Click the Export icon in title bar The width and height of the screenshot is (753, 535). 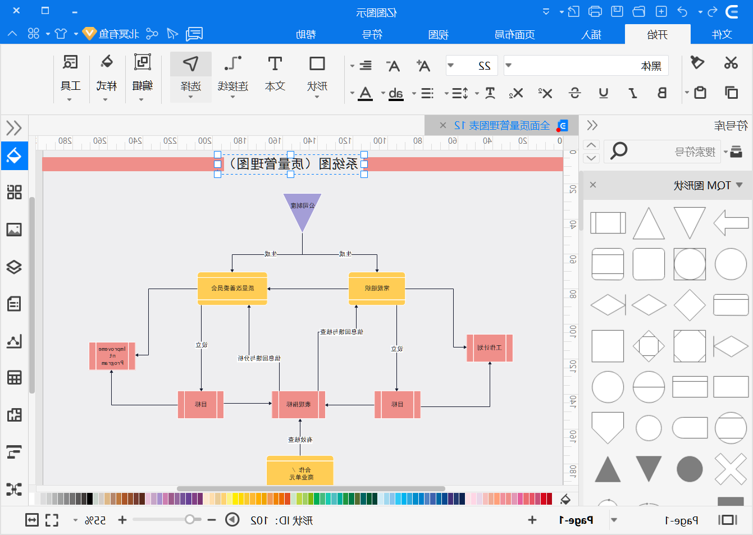click(x=573, y=11)
